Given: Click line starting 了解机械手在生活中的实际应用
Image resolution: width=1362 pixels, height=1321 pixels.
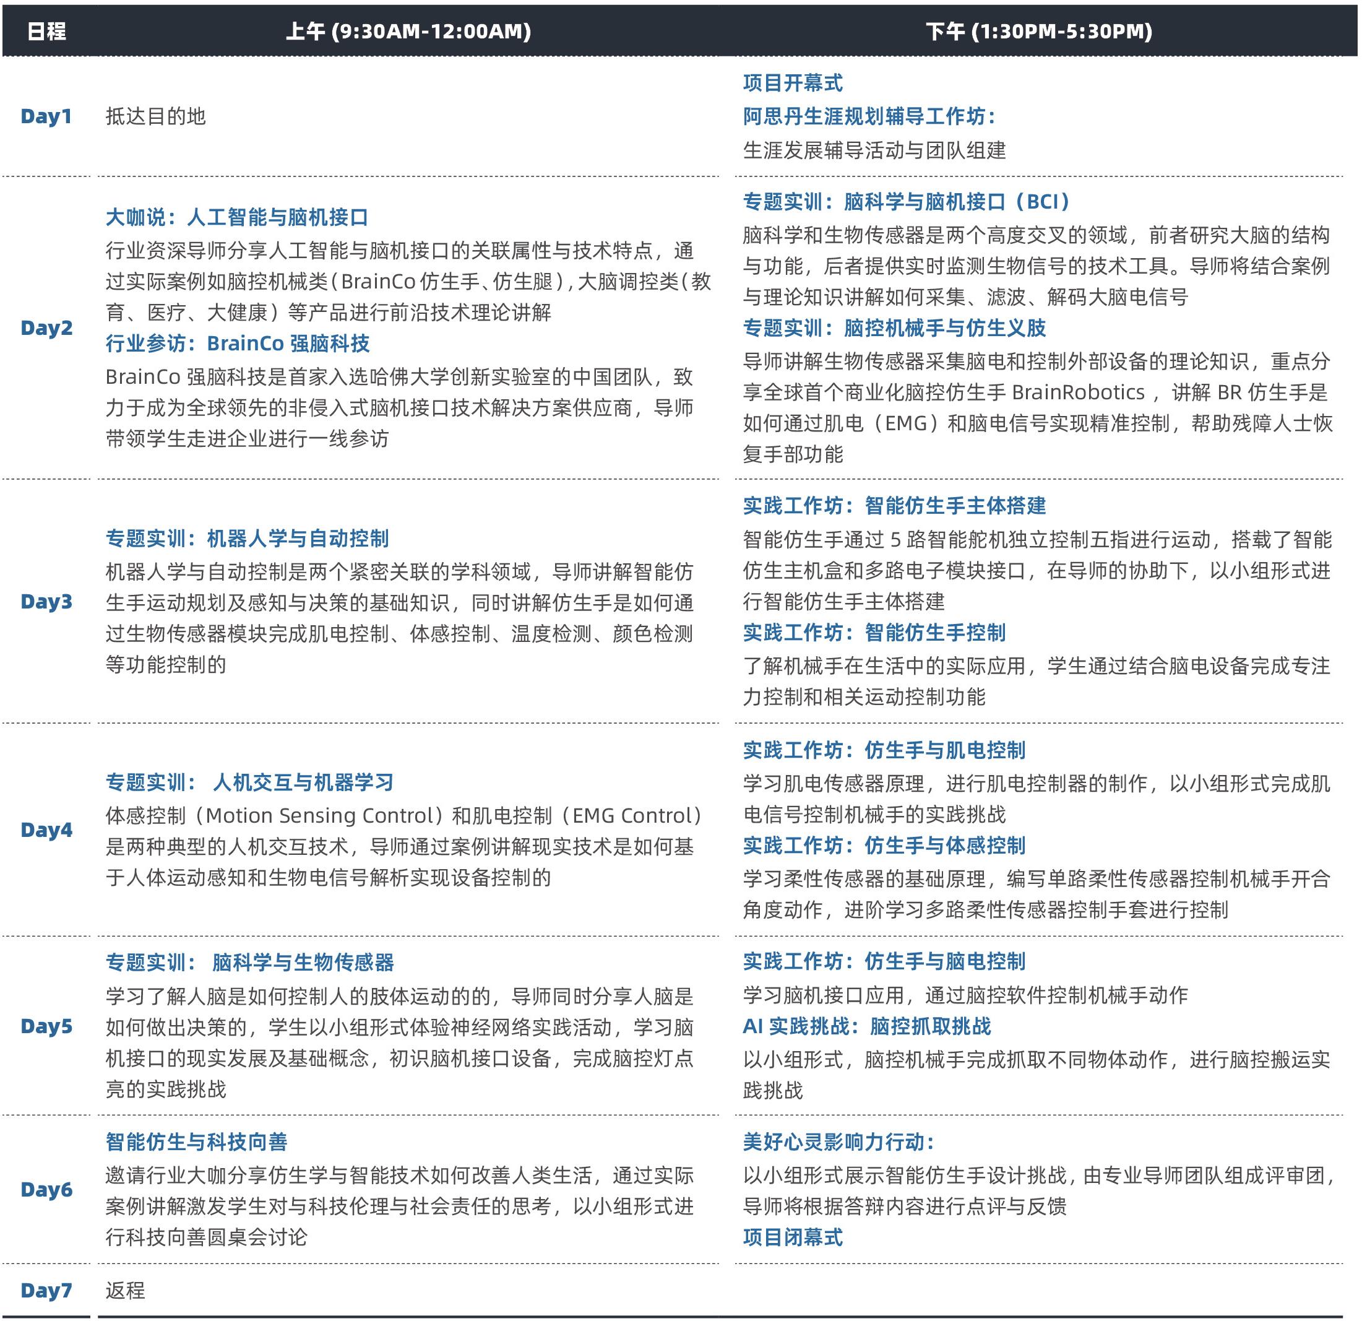Looking at the screenshot, I should tap(1036, 666).
